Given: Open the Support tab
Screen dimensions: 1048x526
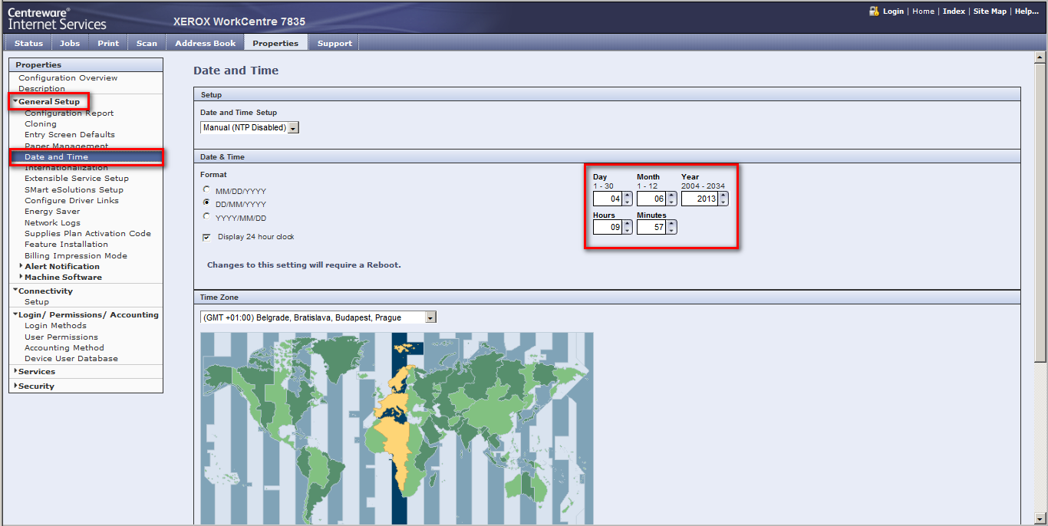Looking at the screenshot, I should [x=335, y=43].
